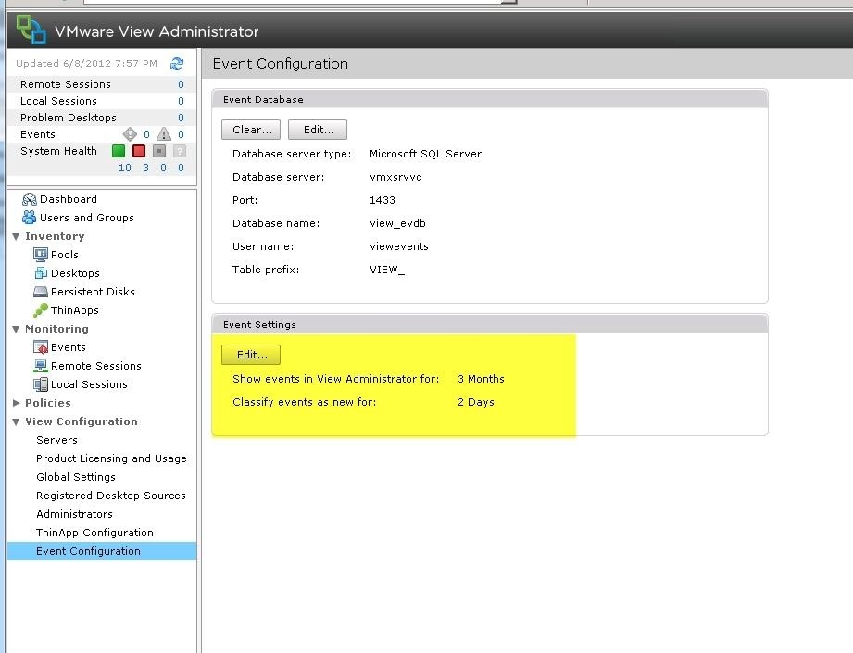Image resolution: width=853 pixels, height=653 pixels.
Task: Click the Events error diamond icon
Action: 130,134
